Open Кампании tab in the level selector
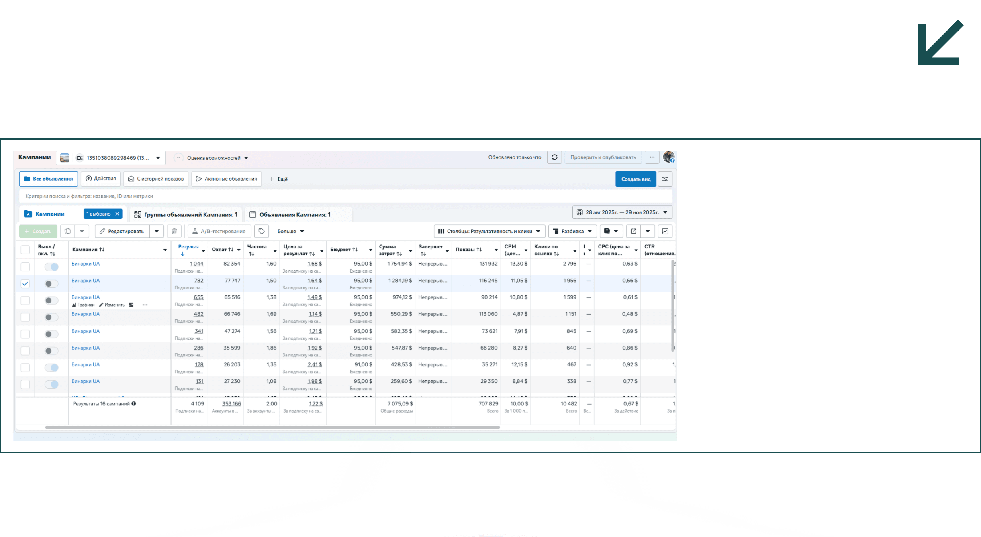This screenshot has height=537, width=981. [50, 214]
